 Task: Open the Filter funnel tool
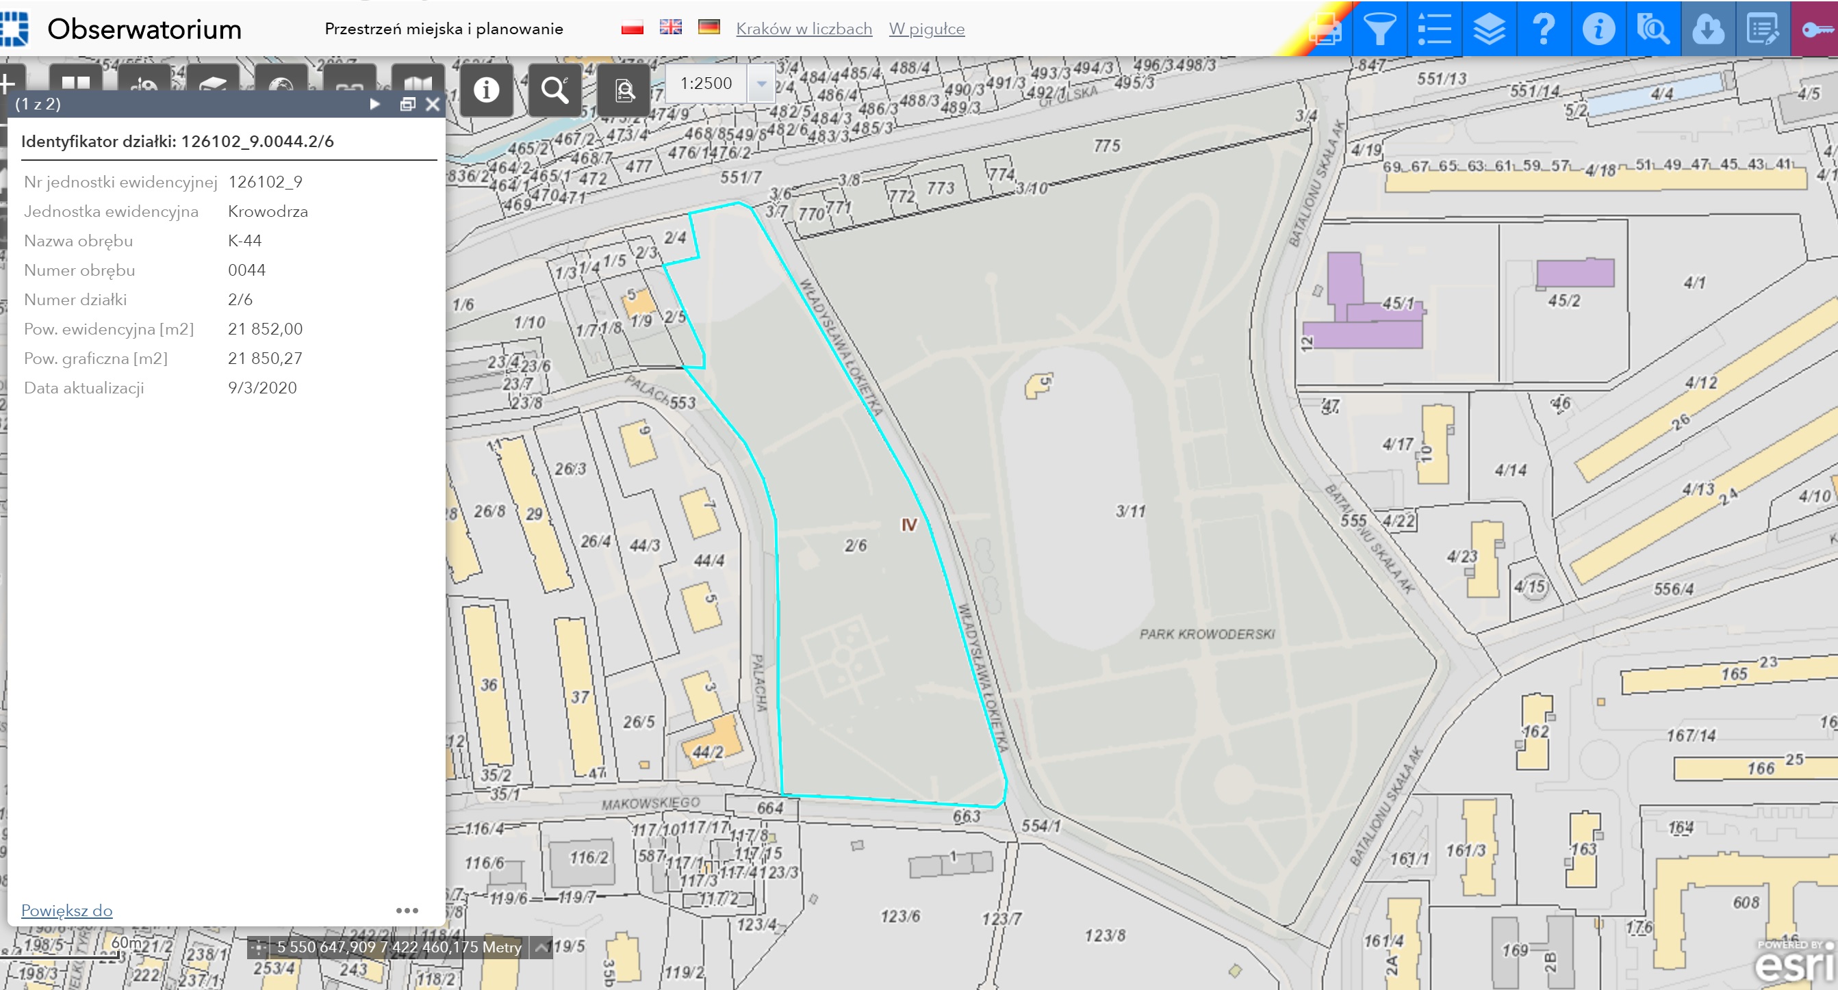[x=1379, y=29]
